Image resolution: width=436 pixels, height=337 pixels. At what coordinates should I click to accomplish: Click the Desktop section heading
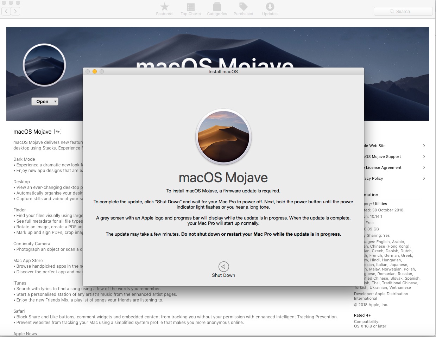pos(22,182)
